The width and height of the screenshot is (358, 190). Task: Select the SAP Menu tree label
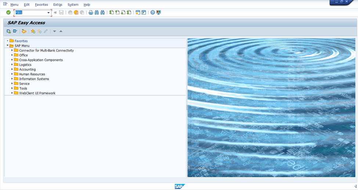click(22, 46)
